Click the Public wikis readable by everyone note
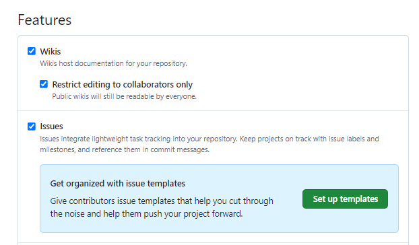This screenshot has height=245, width=419. (x=124, y=96)
